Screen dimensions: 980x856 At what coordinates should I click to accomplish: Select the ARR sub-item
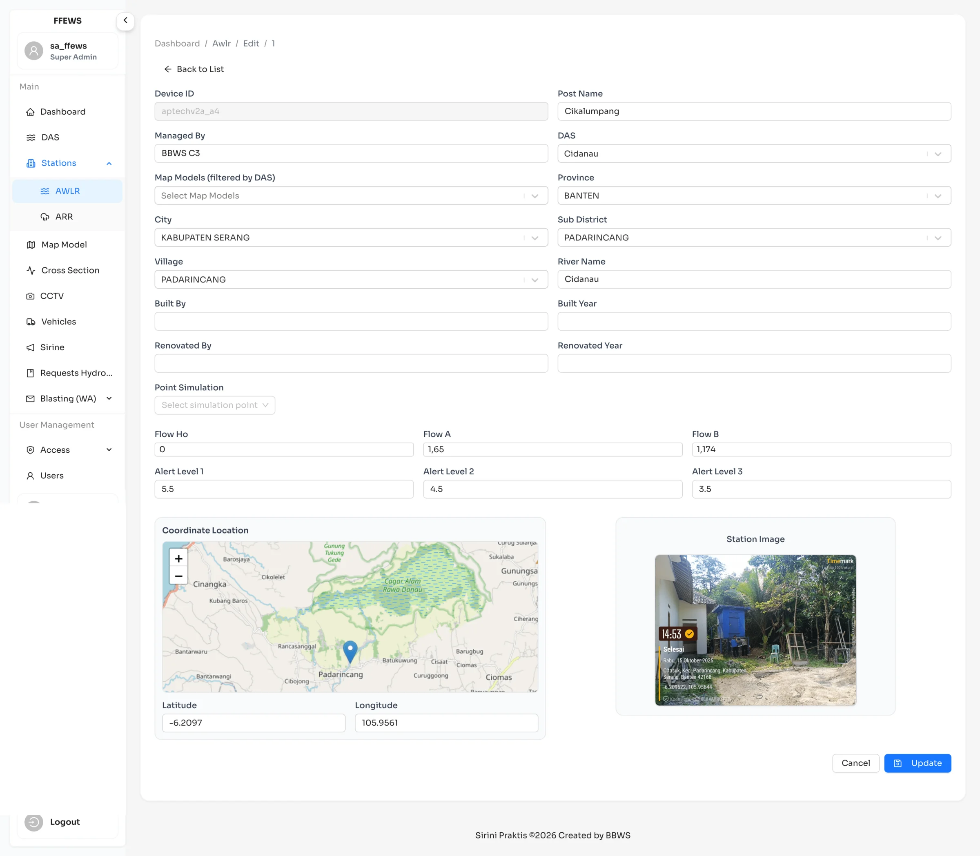(x=67, y=217)
